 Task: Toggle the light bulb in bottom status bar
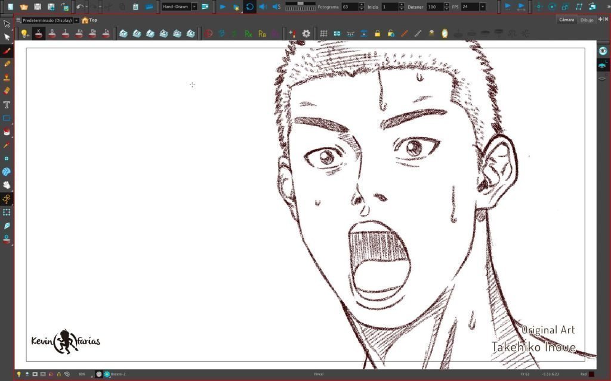pyautogui.click(x=18, y=374)
